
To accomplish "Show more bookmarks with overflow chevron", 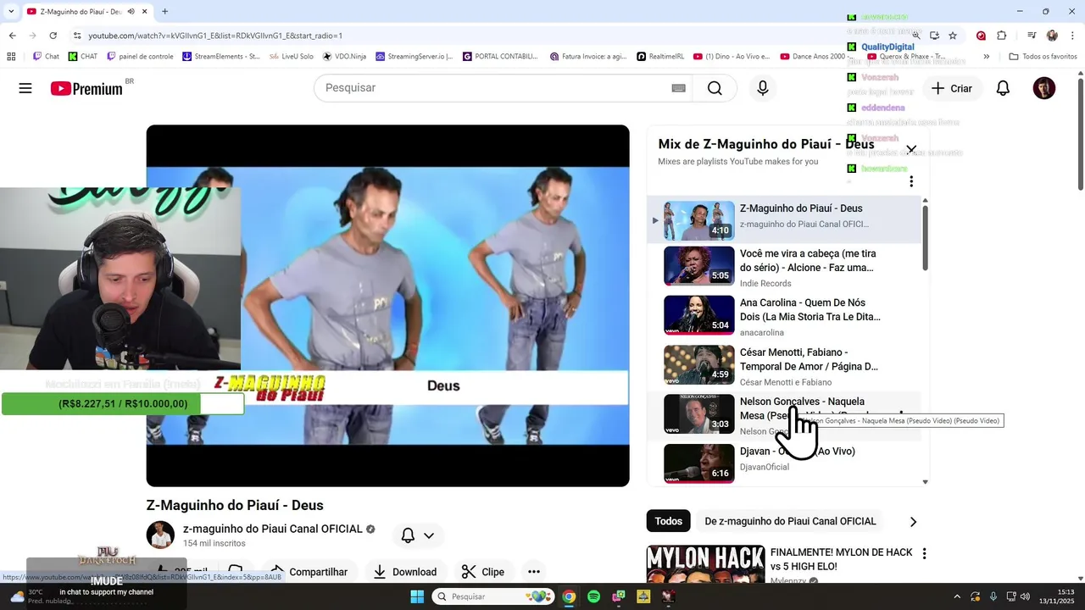I will [x=986, y=57].
